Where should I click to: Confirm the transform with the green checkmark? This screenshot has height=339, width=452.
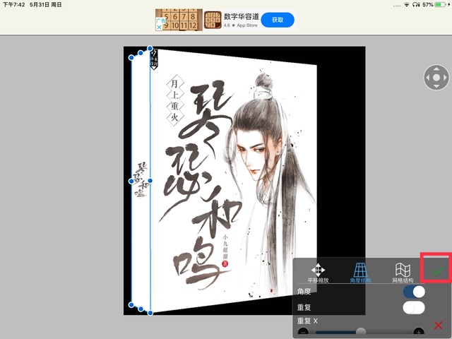point(439,270)
